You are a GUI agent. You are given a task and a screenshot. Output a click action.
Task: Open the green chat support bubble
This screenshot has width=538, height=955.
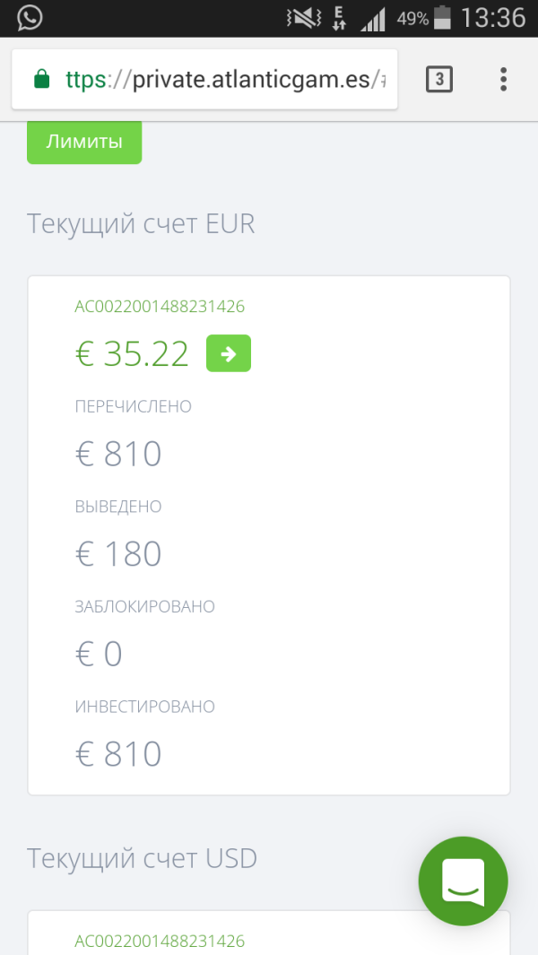coord(463,881)
